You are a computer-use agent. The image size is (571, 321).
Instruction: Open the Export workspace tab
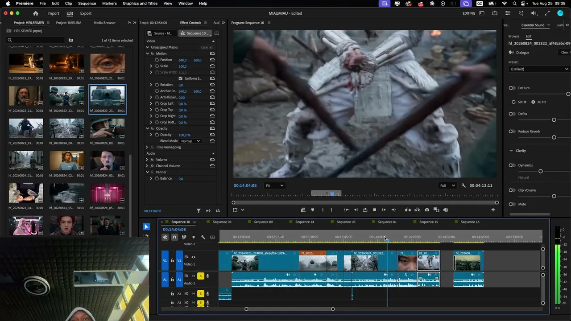(86, 13)
